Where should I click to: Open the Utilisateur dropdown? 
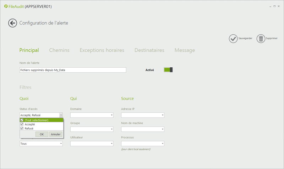tap(111, 143)
